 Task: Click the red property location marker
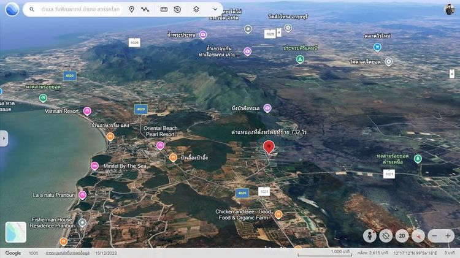pos(269,147)
